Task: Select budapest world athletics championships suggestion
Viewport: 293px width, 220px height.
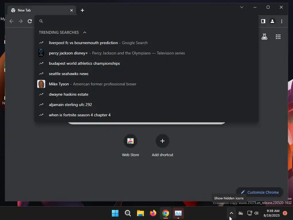Action: click(146, 63)
